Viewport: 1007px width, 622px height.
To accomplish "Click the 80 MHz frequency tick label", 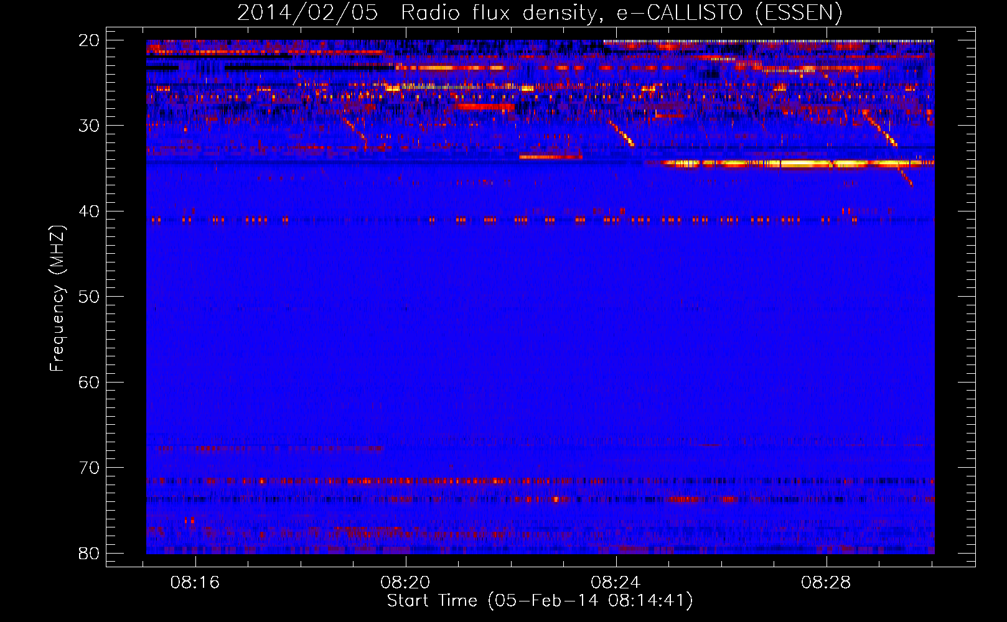I will tap(89, 553).
